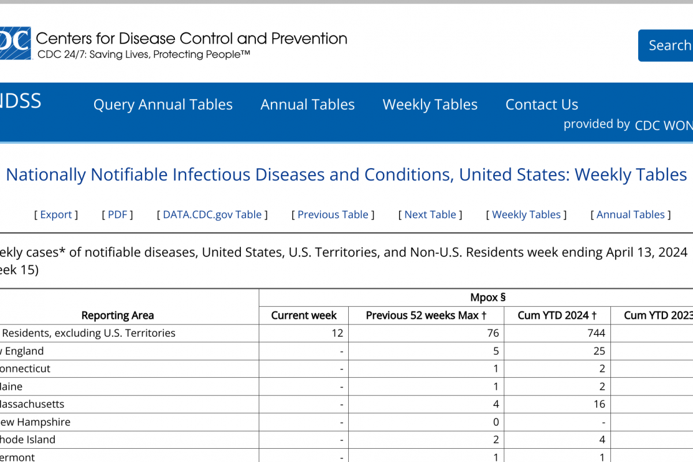Download the table via the PDF link
This screenshot has width=693, height=462.
click(117, 215)
